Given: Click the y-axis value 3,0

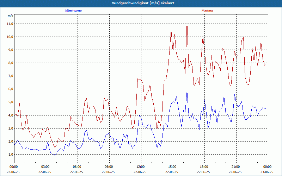Looking at the screenshot, I should point(11,128).
